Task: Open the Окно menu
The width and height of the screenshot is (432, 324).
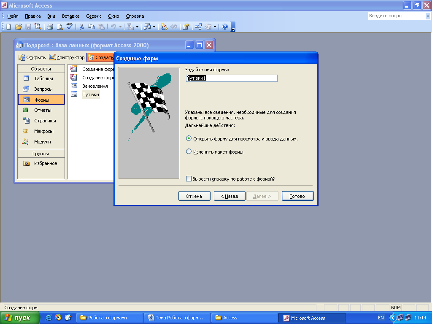Action: coord(113,16)
